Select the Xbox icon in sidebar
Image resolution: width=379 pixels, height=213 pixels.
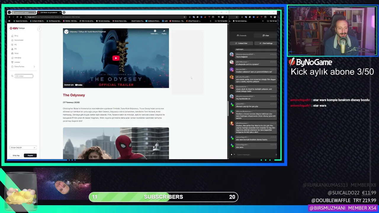click(12, 54)
